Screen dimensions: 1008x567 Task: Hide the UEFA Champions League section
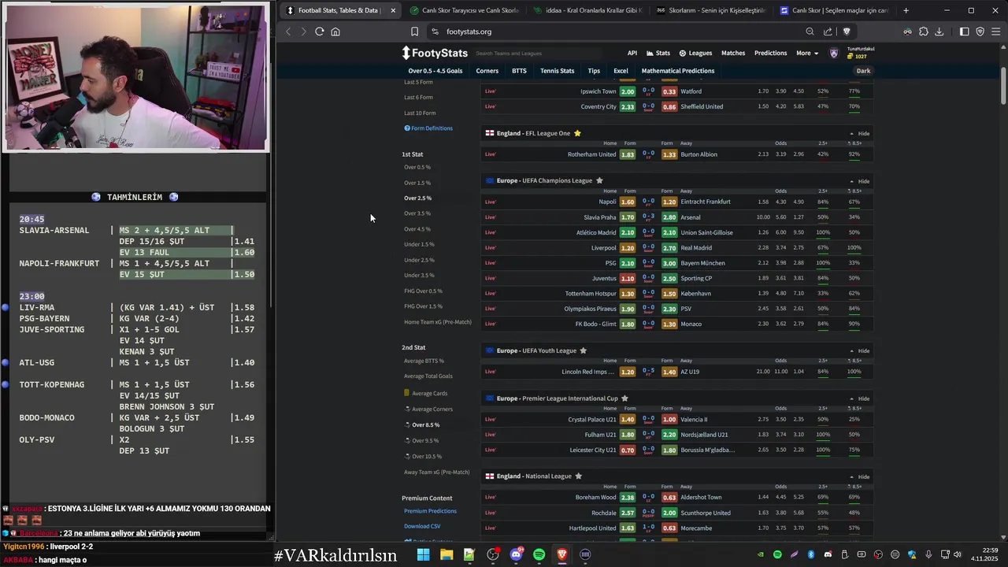(x=860, y=181)
